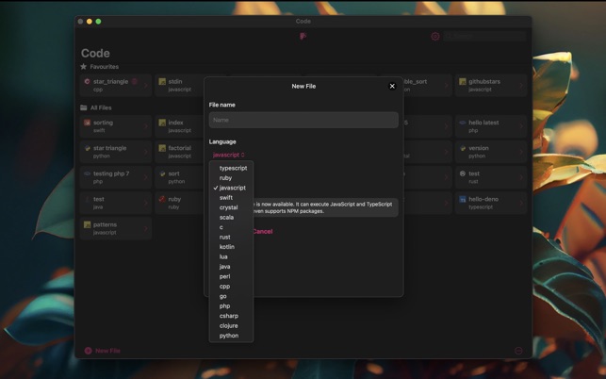Open the sorting swift file
The height and width of the screenshot is (379, 606).
pyautogui.click(x=116, y=126)
